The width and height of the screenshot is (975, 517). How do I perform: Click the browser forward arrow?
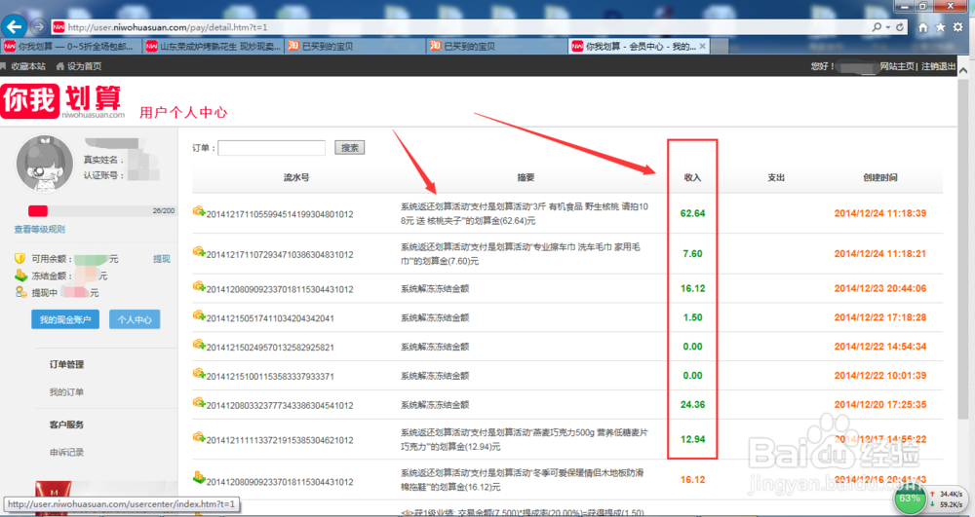click(39, 26)
